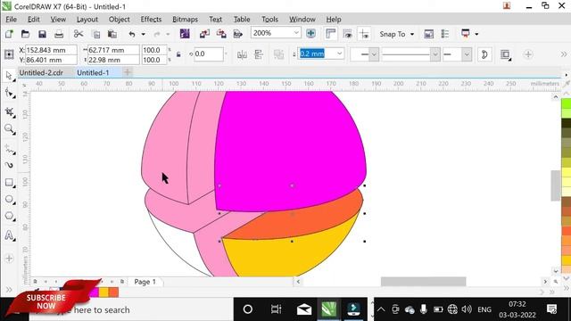The width and height of the screenshot is (571, 321).
Task: Switch to Untitled-1 document tab
Action: tap(93, 73)
